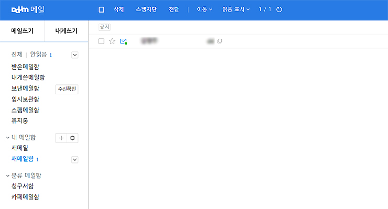This screenshot has height=209, width=388.
Task: Show 안읽음 unread mail filter
Action: pos(38,54)
